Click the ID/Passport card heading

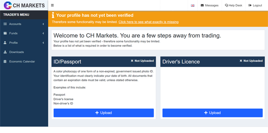(67, 62)
